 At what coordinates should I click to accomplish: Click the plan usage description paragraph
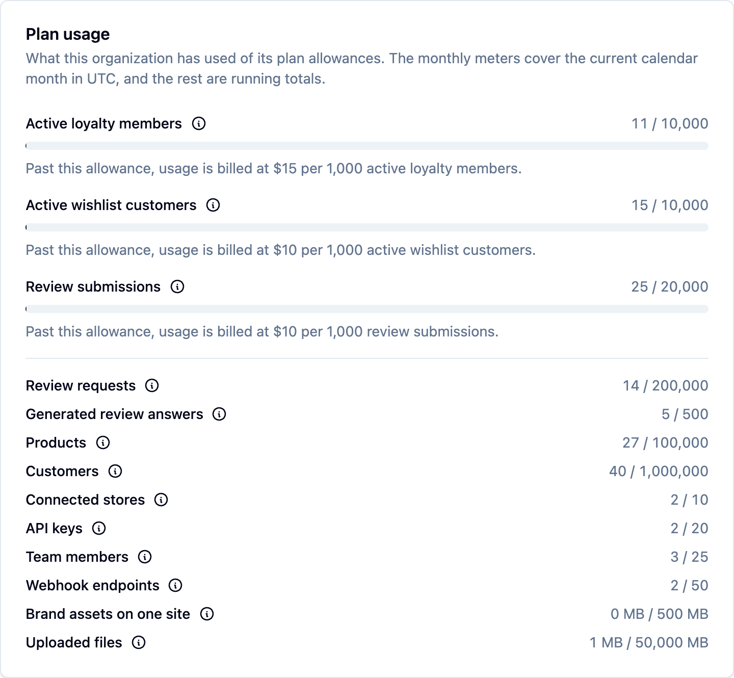[362, 68]
